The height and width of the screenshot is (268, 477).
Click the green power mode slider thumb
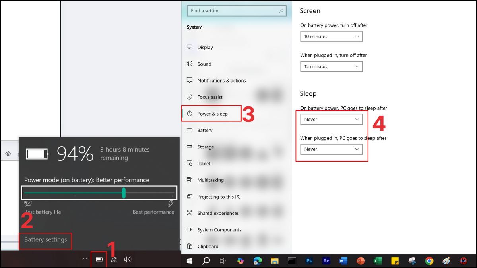click(x=124, y=193)
